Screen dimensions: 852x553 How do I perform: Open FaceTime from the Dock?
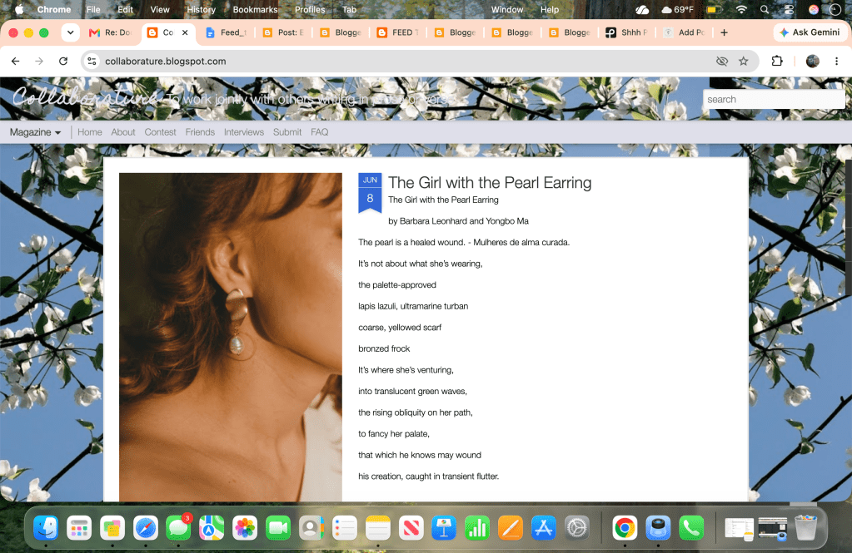278,527
